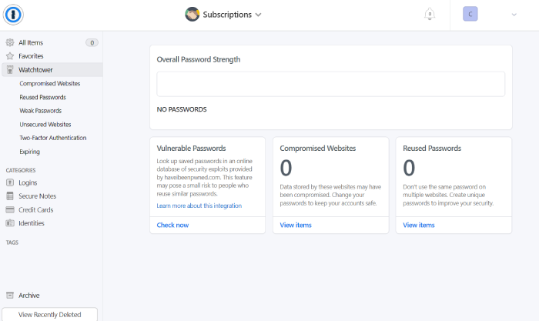Screen dimensions: 539x321
Task: Select Compromised Websites in the sidebar
Action: (x=50, y=83)
